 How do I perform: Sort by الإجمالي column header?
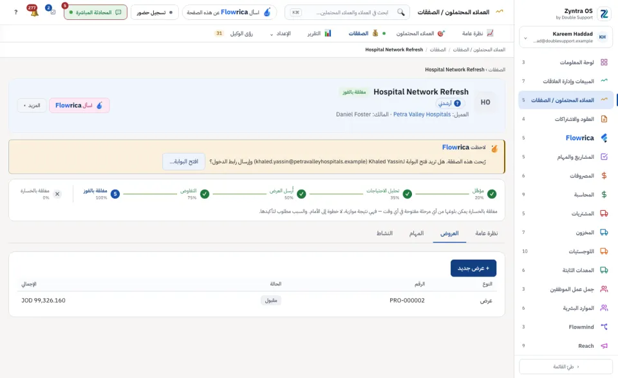[x=29, y=284]
